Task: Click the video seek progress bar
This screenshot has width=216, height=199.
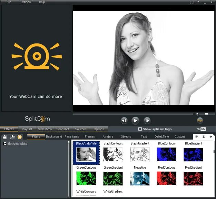Action: coord(133,114)
